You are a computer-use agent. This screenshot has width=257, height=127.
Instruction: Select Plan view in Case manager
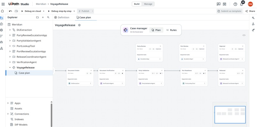click(x=156, y=30)
